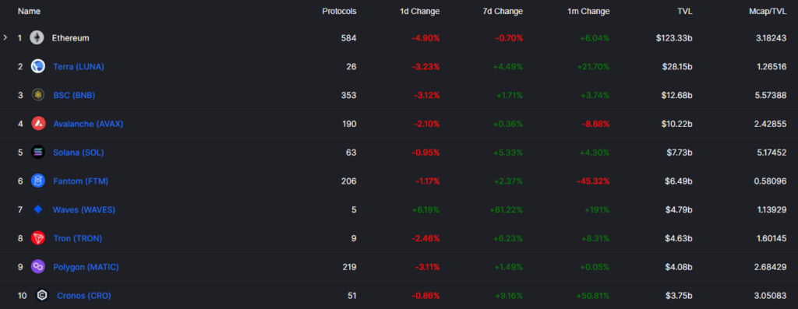Click the red Tron logo icon
Viewport: 798px width, 309px height.
click(38, 238)
